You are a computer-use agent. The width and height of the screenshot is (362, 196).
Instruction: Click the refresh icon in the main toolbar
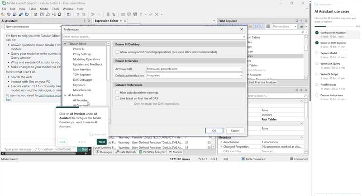(27, 14)
